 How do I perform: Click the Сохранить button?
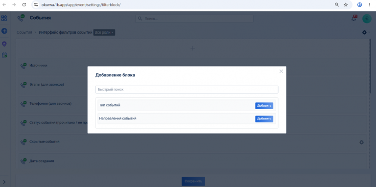(193, 181)
